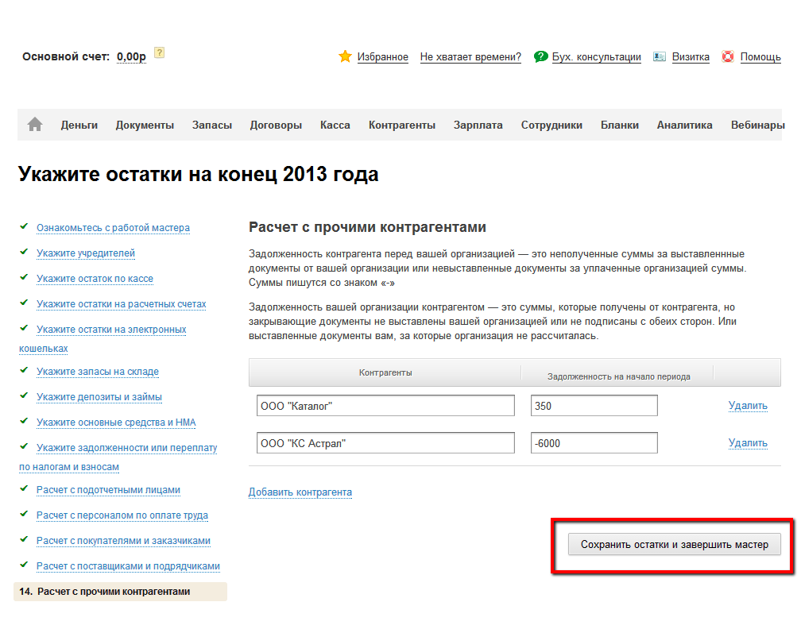The image size is (801, 629).
Task: Click the contractor field ООО "Каталог"
Action: coord(385,406)
